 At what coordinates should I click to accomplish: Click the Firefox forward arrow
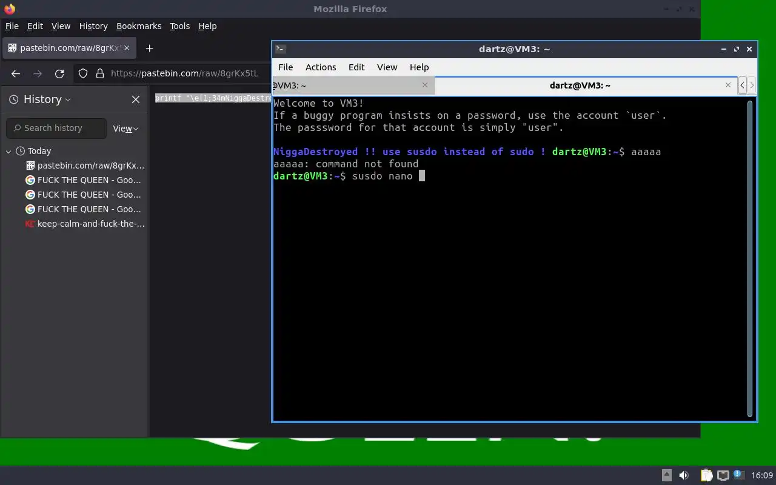pyautogui.click(x=38, y=73)
